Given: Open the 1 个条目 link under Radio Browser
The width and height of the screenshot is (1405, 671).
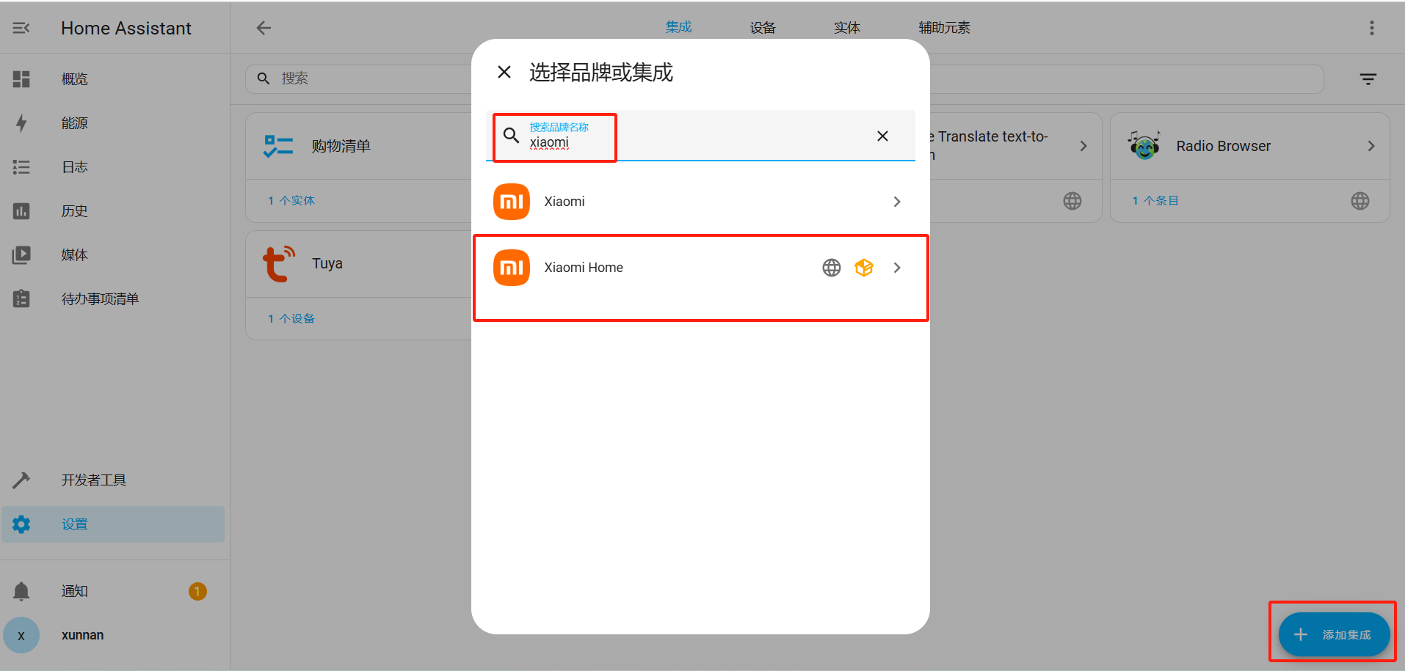Looking at the screenshot, I should pos(1155,201).
